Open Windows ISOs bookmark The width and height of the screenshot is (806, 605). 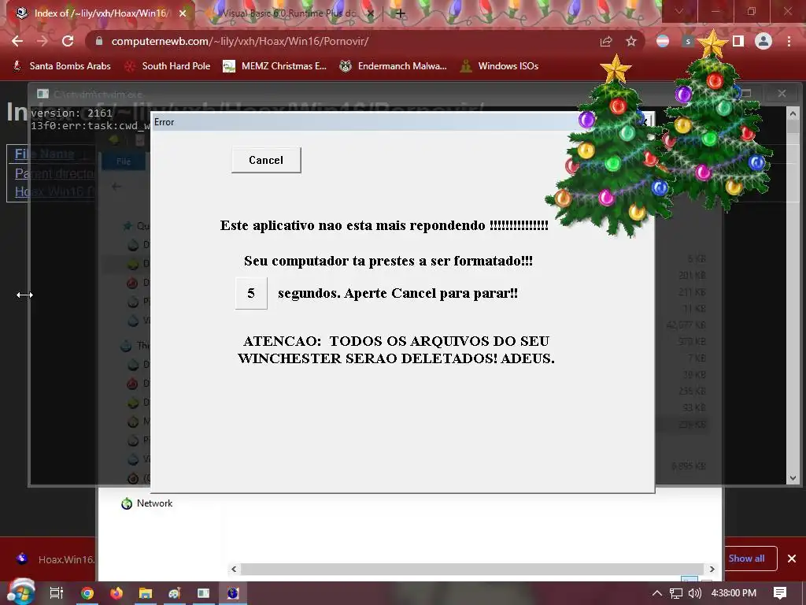500,66
